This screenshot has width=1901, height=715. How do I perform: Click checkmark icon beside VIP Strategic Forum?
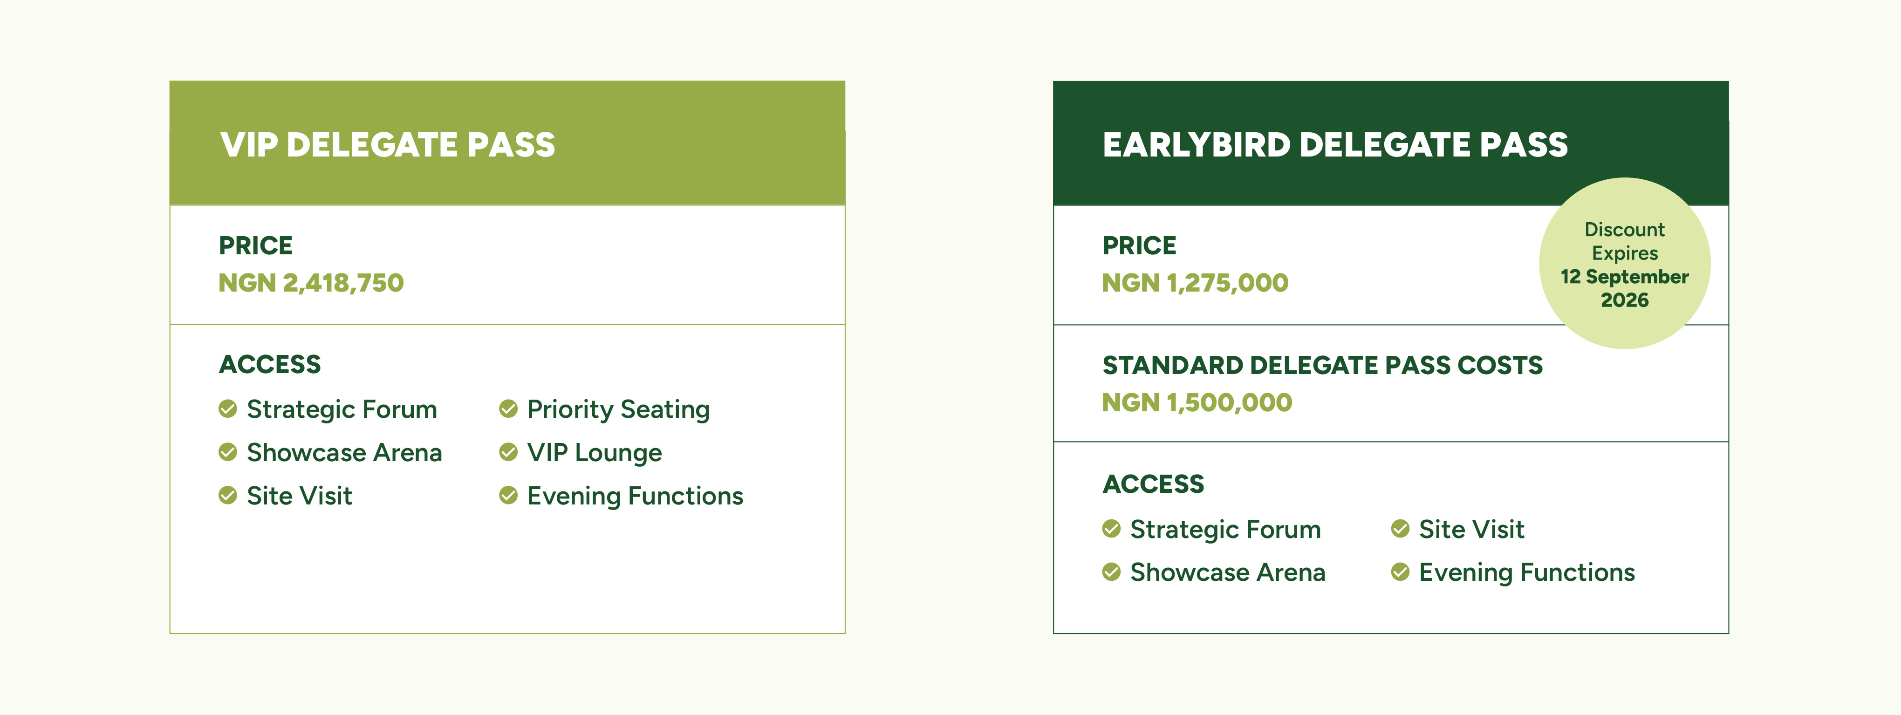[228, 409]
